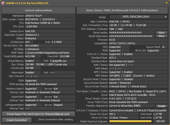Select the Total RAM value 4012 MiB
170x125 pixels.
[x=30, y=56]
